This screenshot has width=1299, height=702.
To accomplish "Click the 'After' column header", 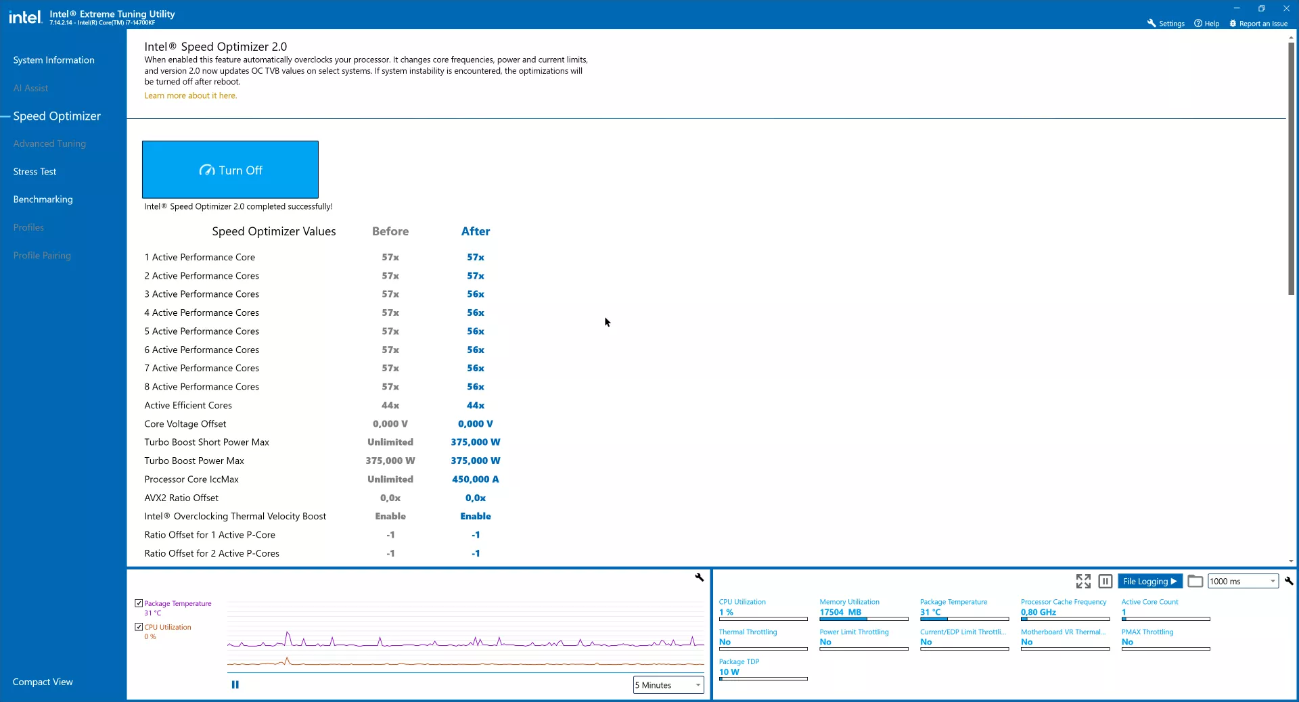I will point(476,231).
